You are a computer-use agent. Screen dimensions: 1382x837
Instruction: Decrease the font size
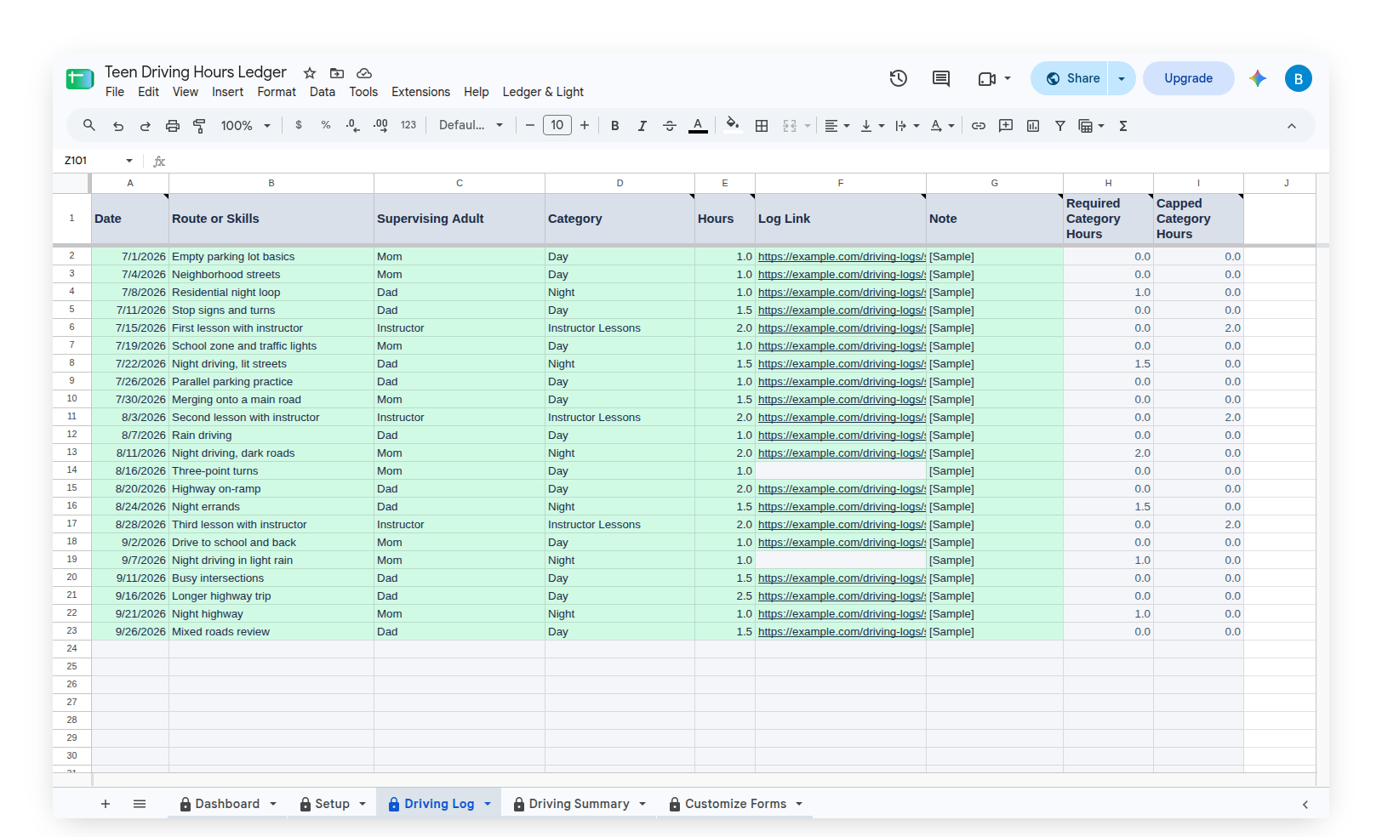(x=530, y=125)
